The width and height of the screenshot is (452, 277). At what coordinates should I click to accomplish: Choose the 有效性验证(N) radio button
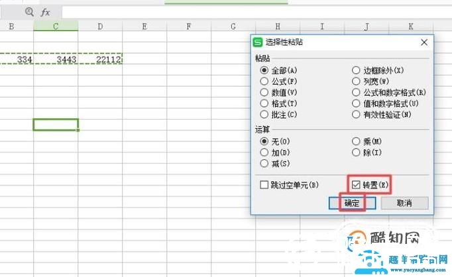point(356,114)
